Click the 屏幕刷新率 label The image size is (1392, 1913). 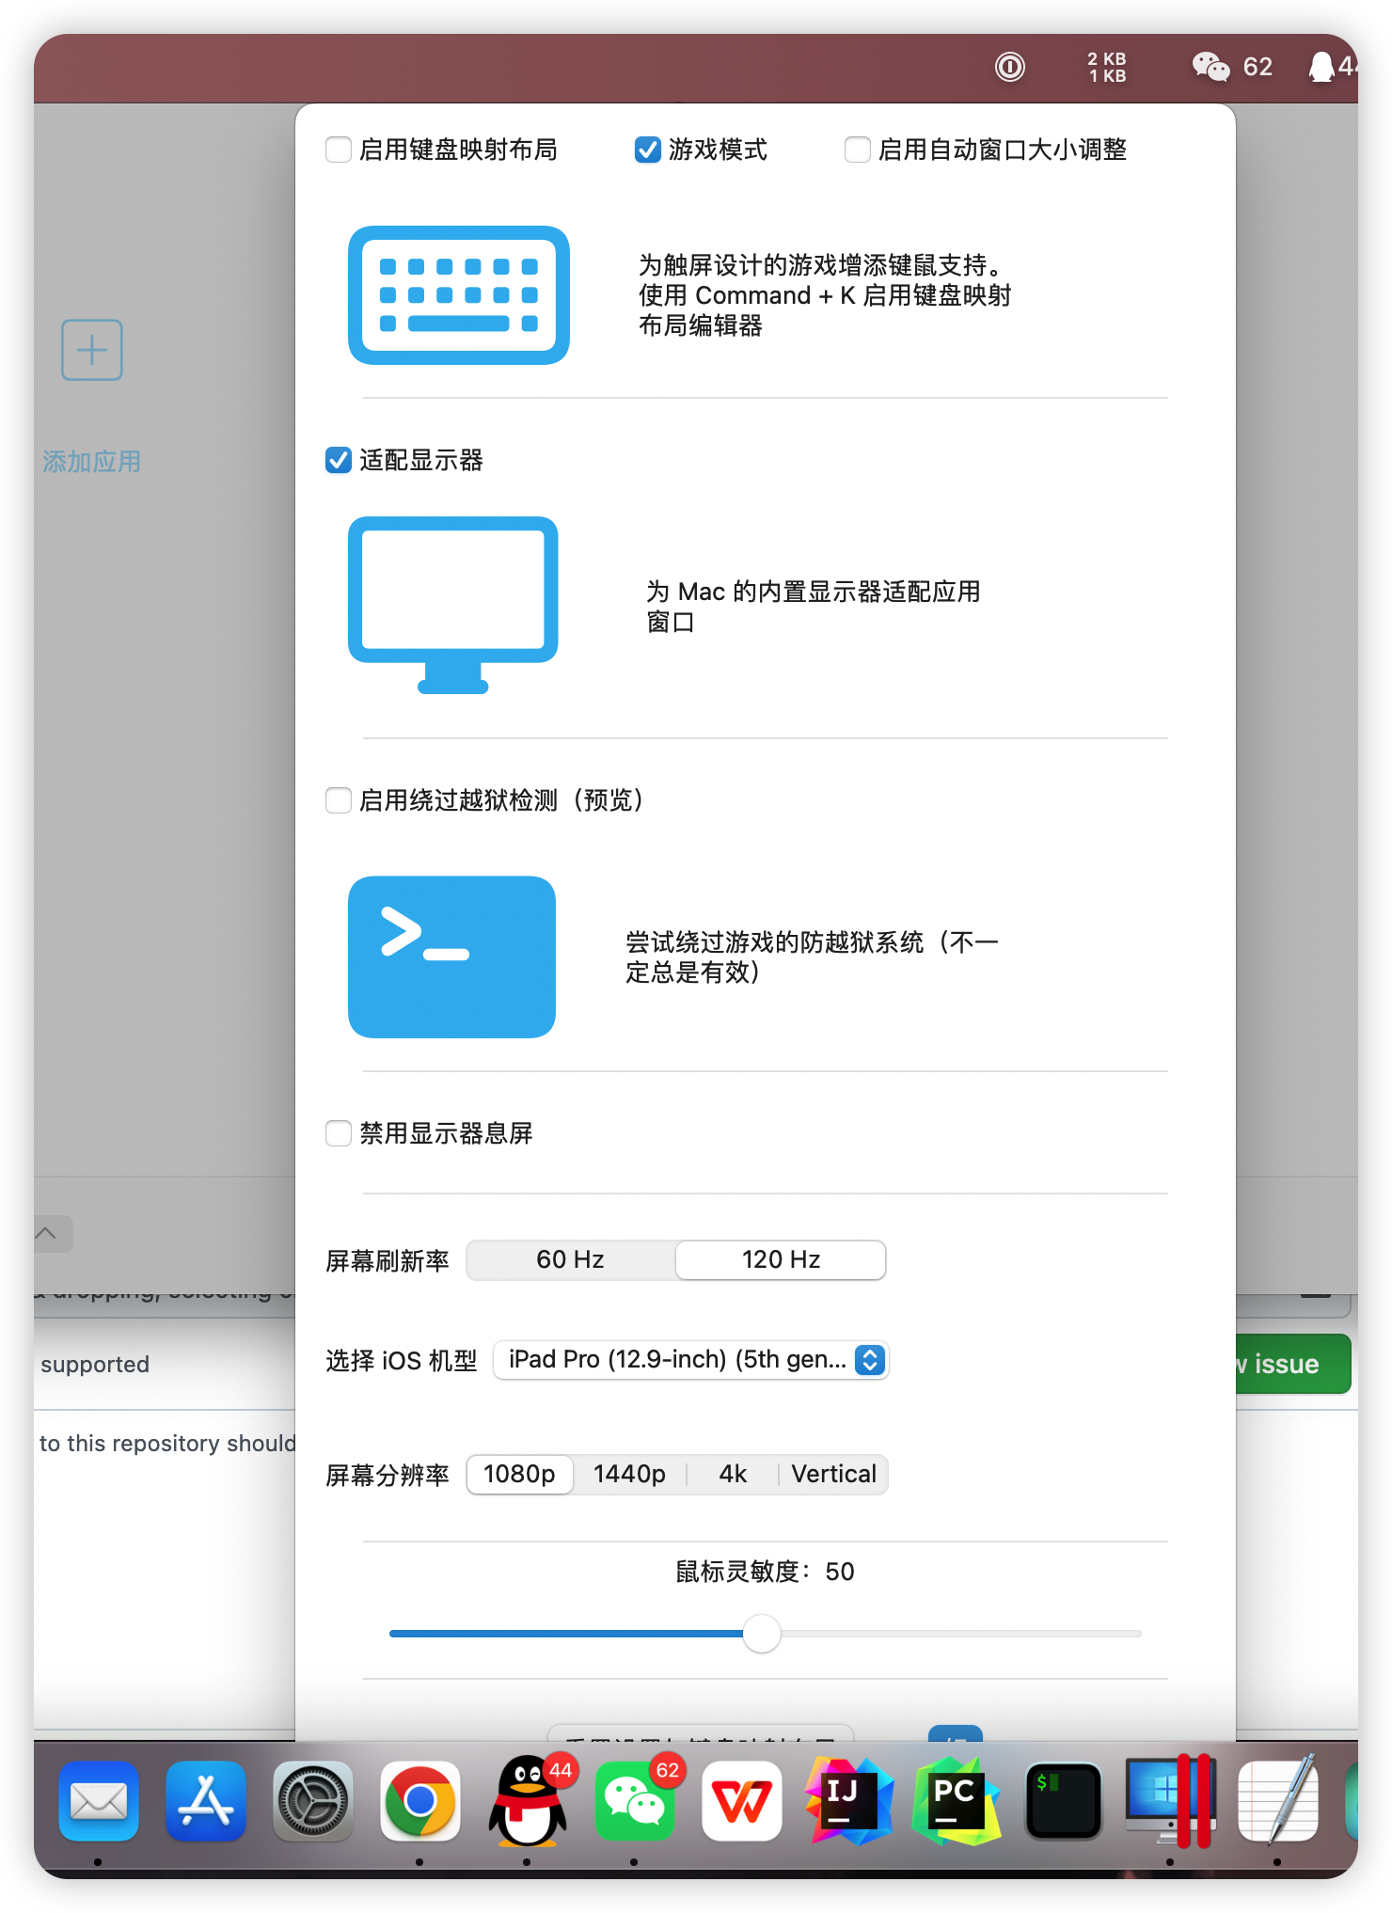388,1261
